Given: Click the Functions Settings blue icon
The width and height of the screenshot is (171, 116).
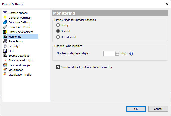Looking at the screenshot, I should tap(5, 22).
